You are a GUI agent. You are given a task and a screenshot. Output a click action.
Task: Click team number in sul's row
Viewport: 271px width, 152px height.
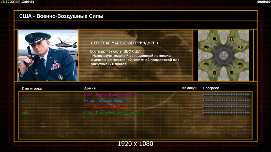click(x=190, y=101)
